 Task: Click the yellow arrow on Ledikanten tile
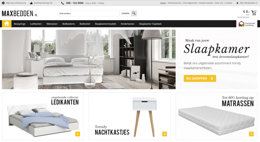[x=78, y=134]
